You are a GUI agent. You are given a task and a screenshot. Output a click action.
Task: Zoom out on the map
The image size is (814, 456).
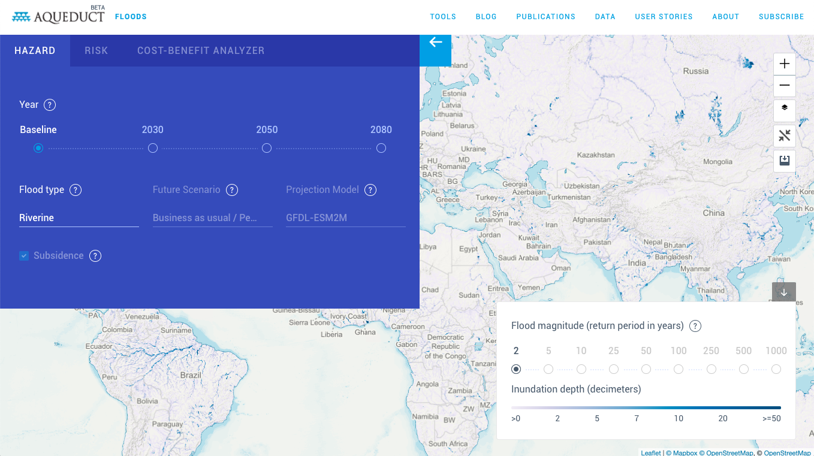click(x=785, y=85)
